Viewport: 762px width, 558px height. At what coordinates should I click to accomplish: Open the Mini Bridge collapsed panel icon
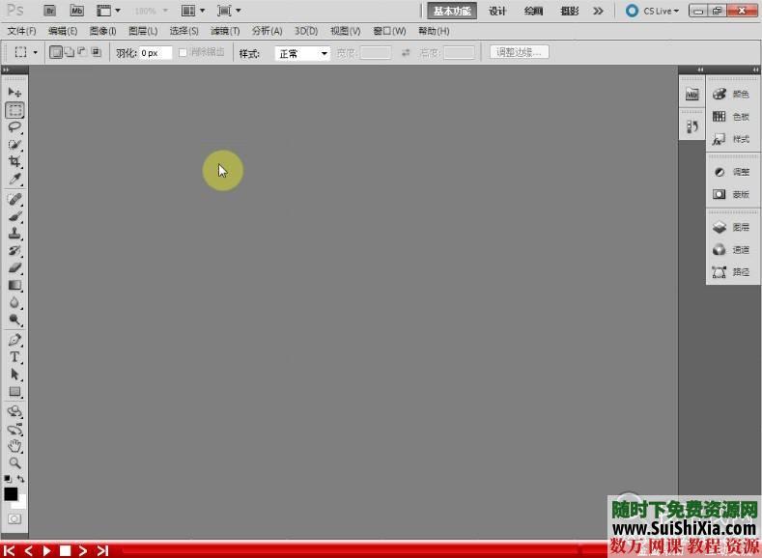tap(691, 95)
